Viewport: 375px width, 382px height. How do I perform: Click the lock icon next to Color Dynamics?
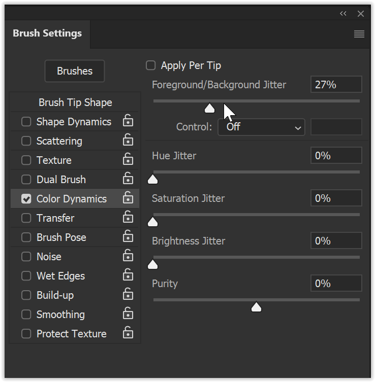pos(128,198)
